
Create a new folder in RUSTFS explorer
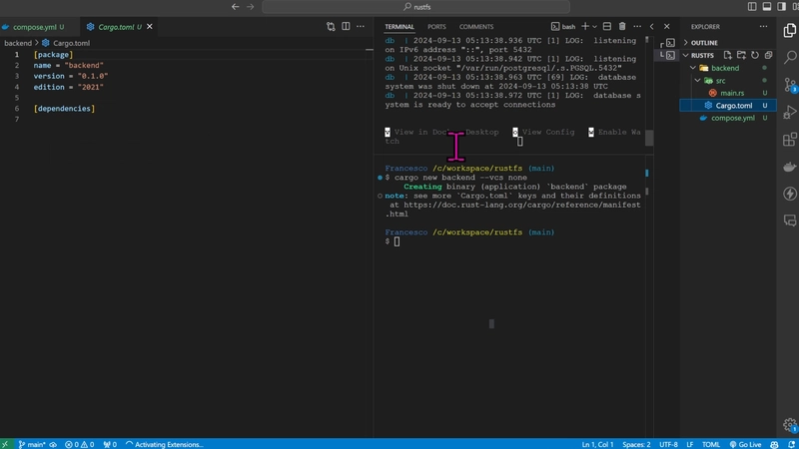click(741, 55)
